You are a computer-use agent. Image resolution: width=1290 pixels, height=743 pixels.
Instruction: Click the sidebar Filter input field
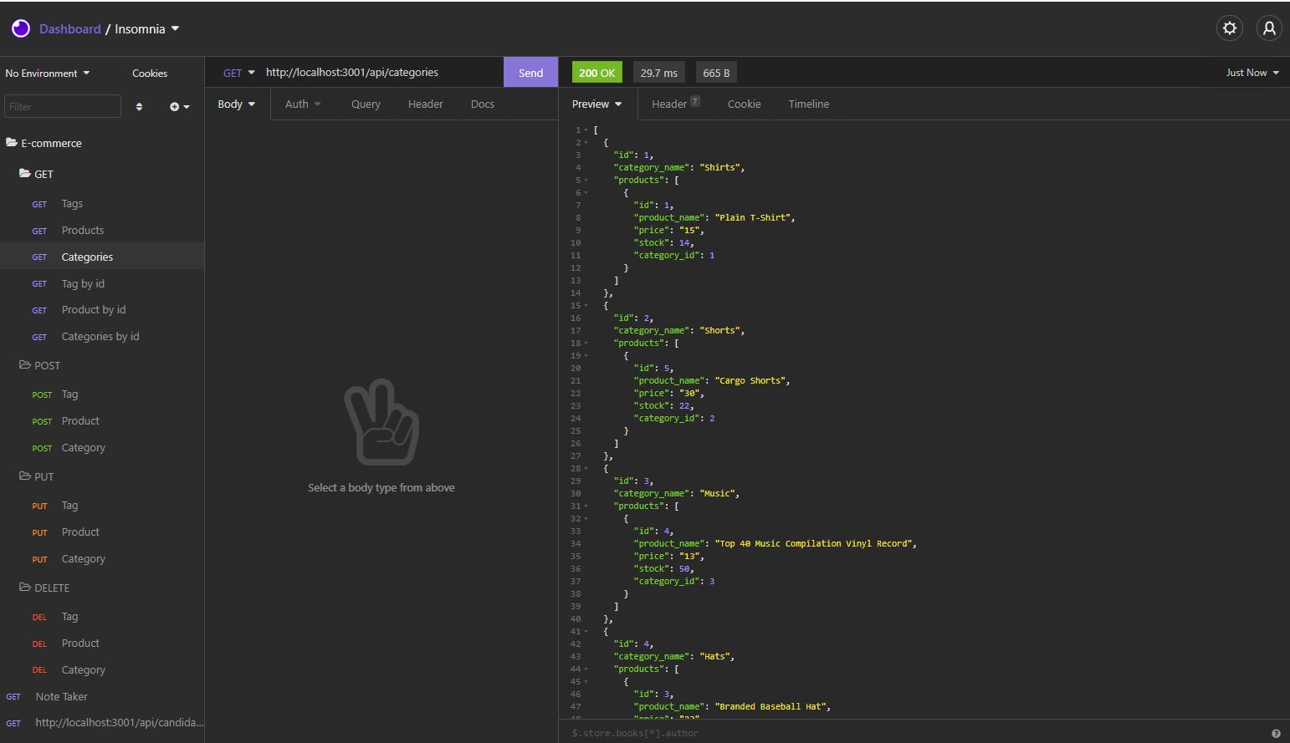click(62, 106)
